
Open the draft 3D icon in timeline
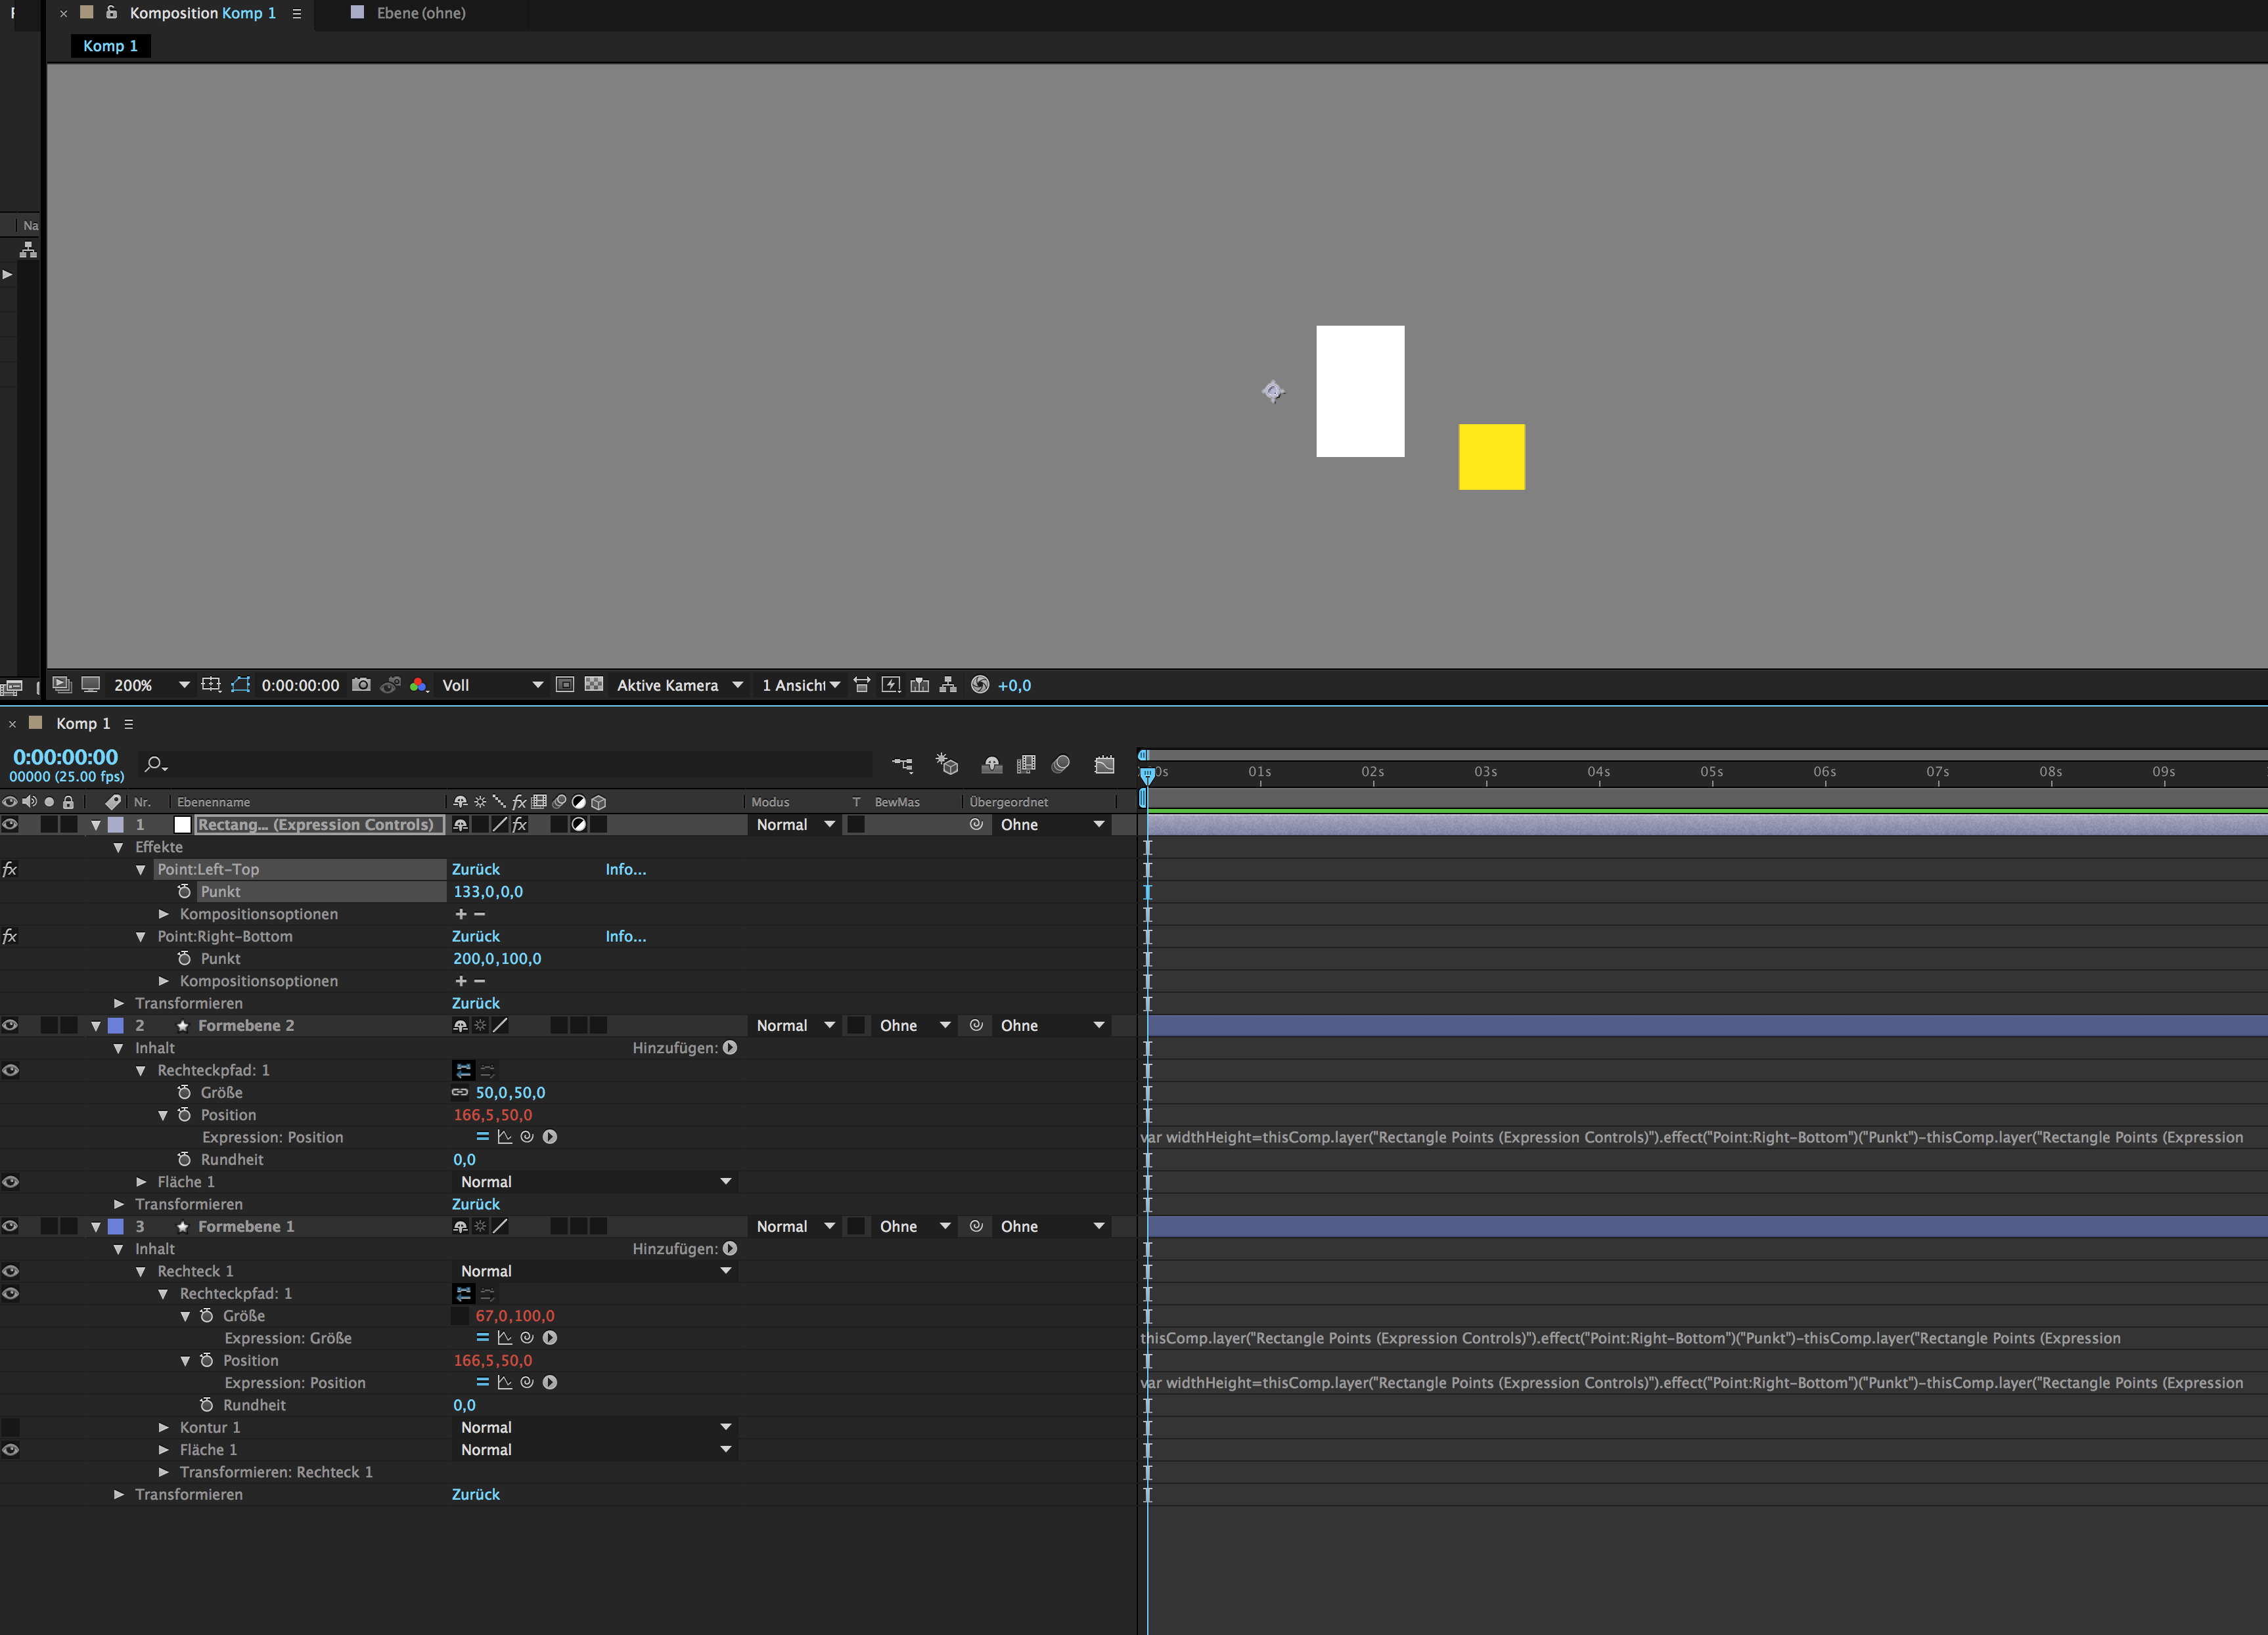(946, 764)
